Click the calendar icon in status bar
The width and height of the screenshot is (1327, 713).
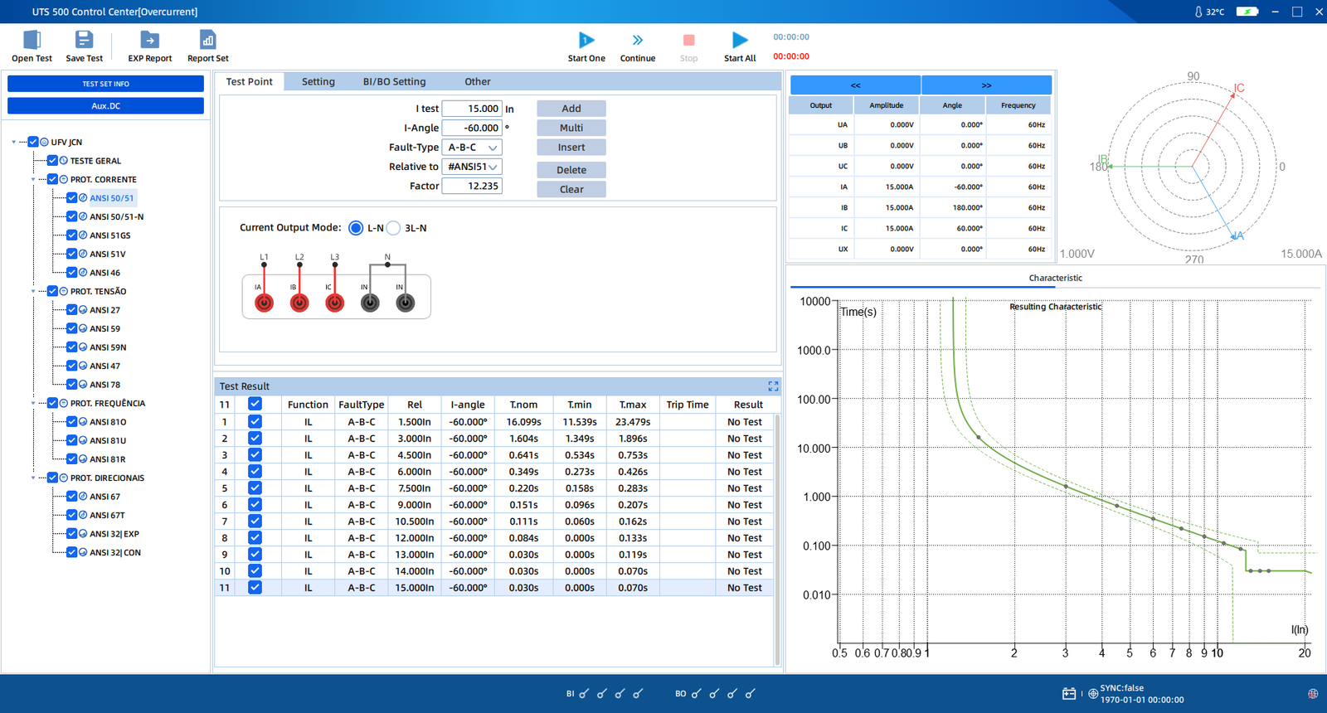[1069, 694]
